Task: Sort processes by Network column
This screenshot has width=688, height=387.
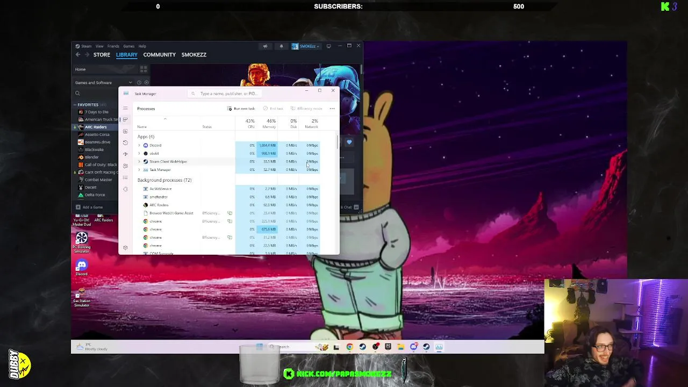Action: click(310, 124)
